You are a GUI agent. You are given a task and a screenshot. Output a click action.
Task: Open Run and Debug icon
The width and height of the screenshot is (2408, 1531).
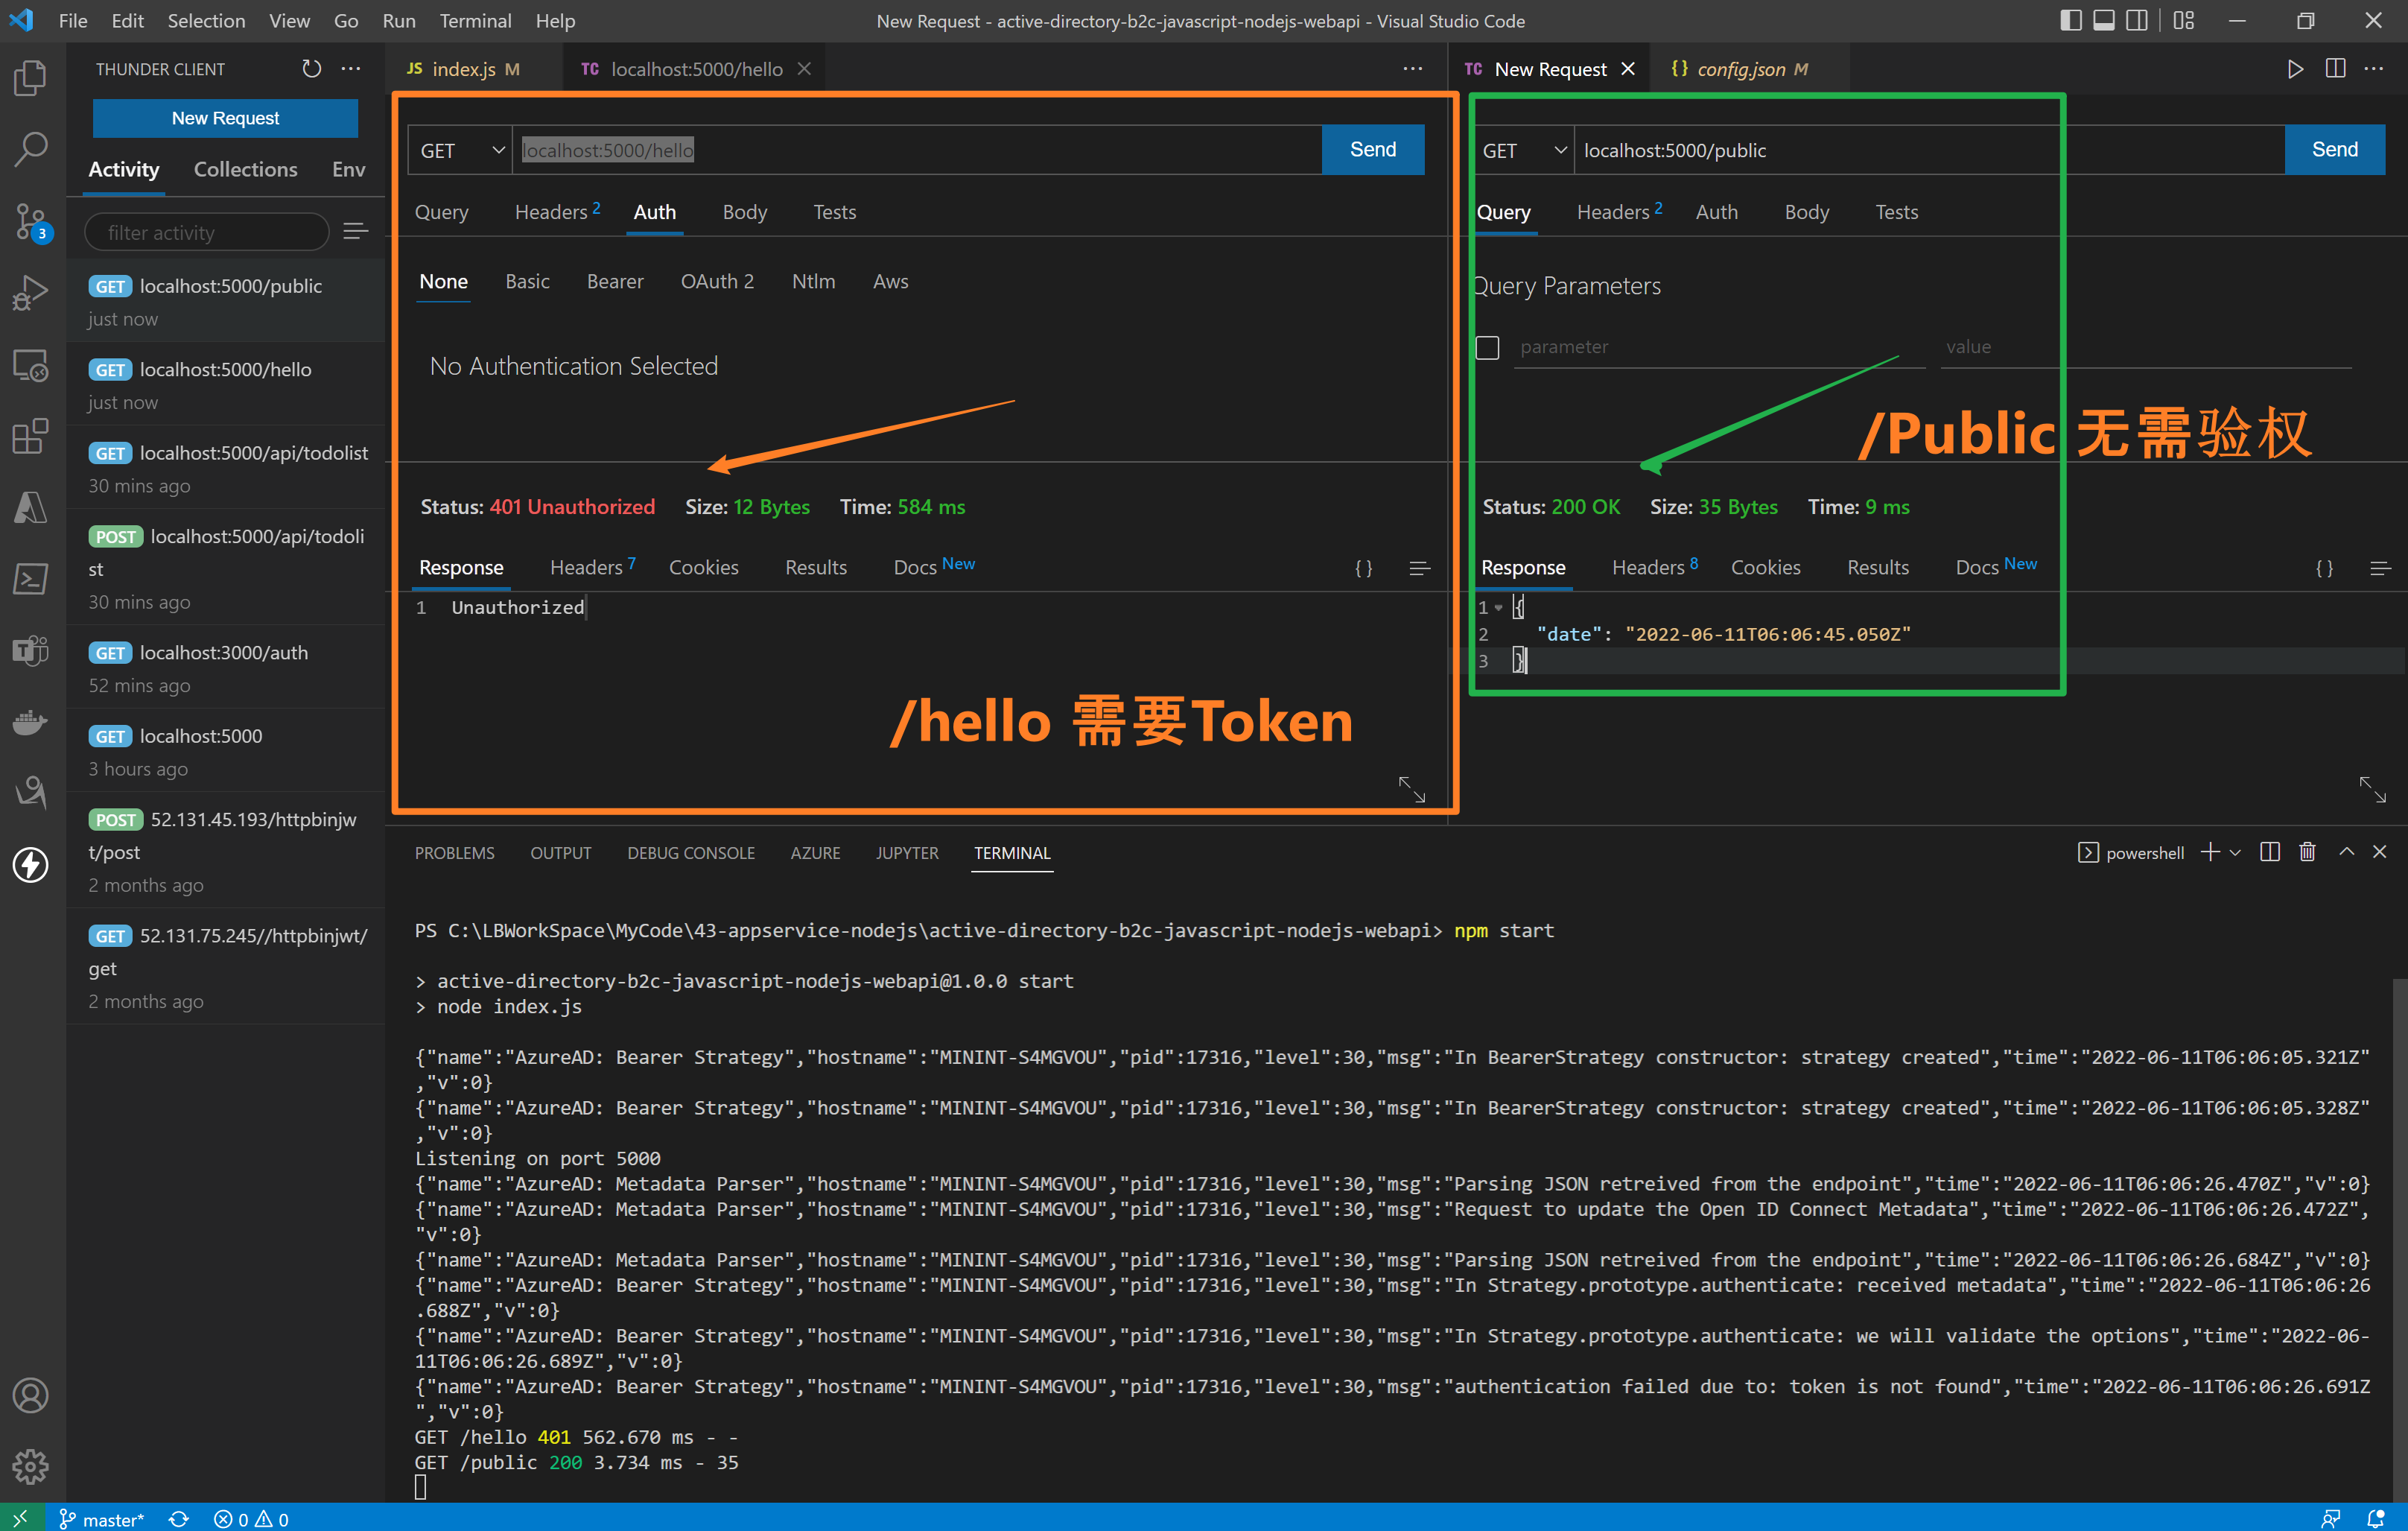30,293
